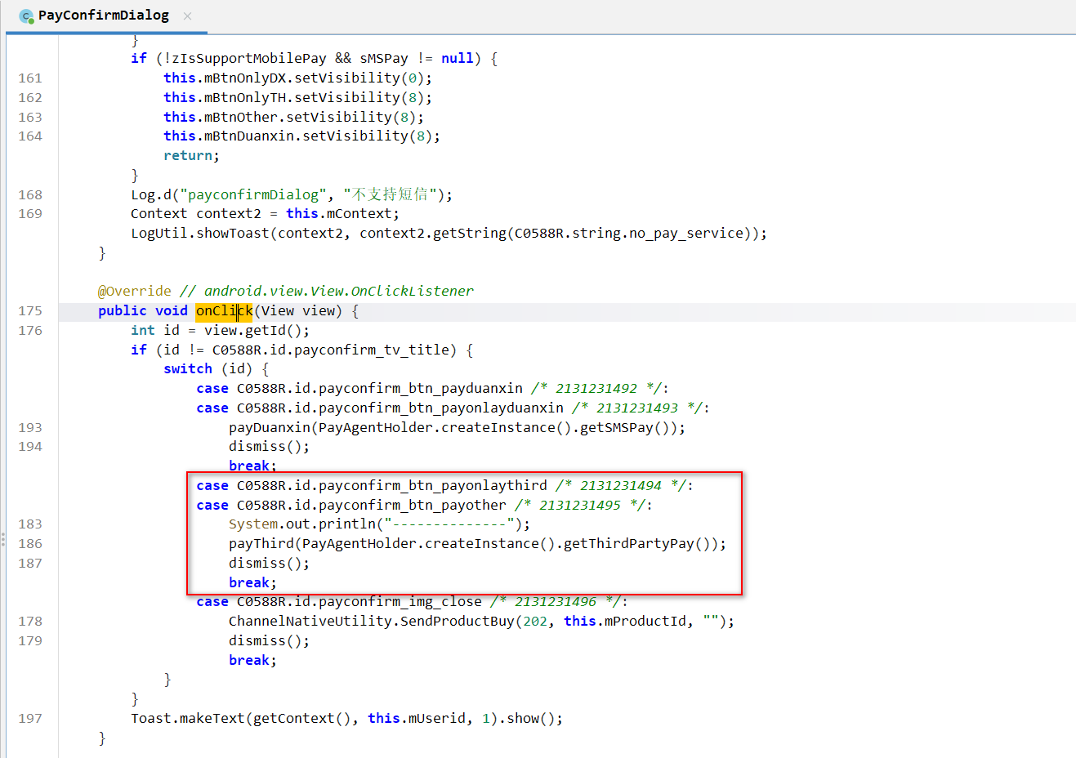Open the getThirdPartyPay method reference

(x=628, y=544)
